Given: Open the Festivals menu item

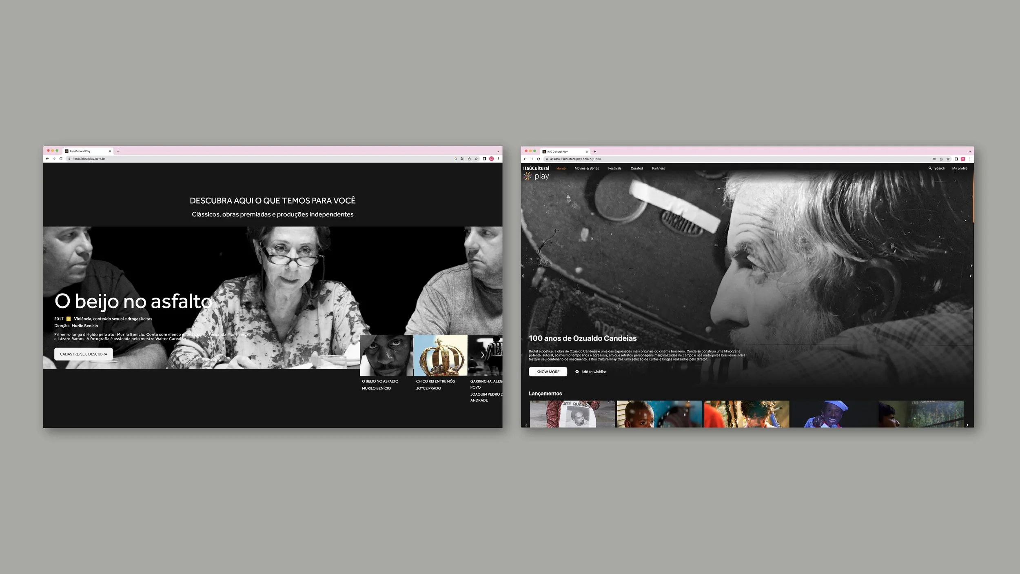Looking at the screenshot, I should 614,168.
